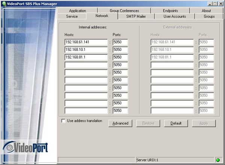Open the User Accounts tab
The width and height of the screenshot is (225, 165).
pyautogui.click(x=175, y=16)
